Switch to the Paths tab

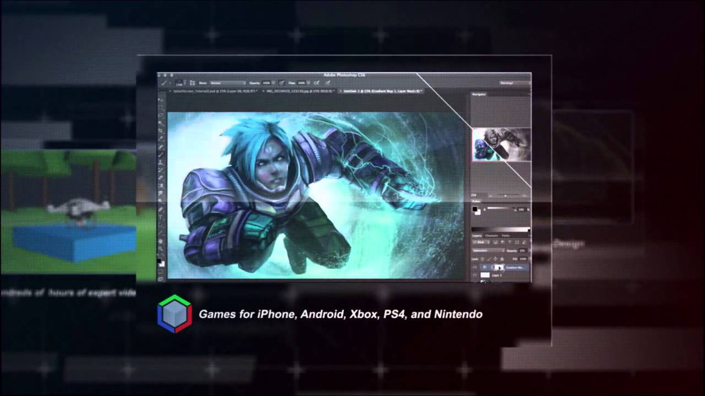[506, 236]
